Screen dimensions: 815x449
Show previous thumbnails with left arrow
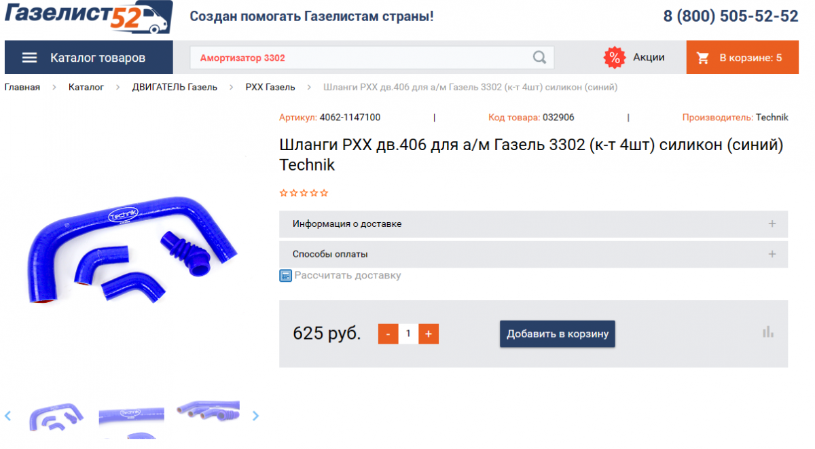point(8,416)
